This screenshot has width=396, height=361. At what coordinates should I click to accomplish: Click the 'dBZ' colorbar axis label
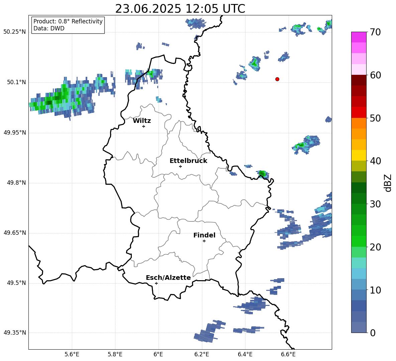tap(388, 183)
